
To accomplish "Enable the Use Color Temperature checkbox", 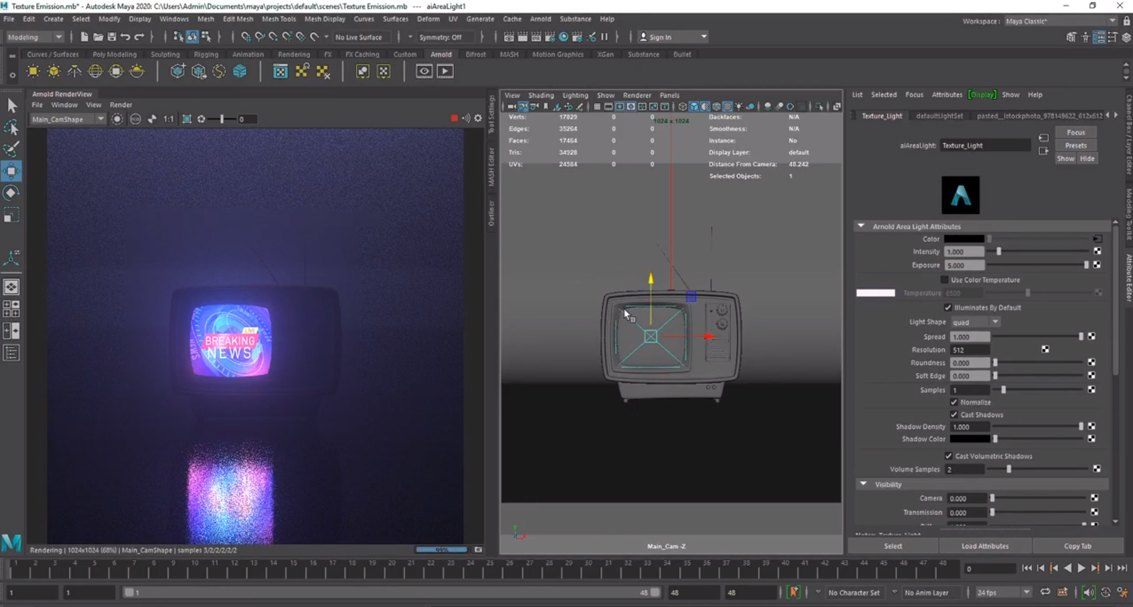I will [x=944, y=280].
